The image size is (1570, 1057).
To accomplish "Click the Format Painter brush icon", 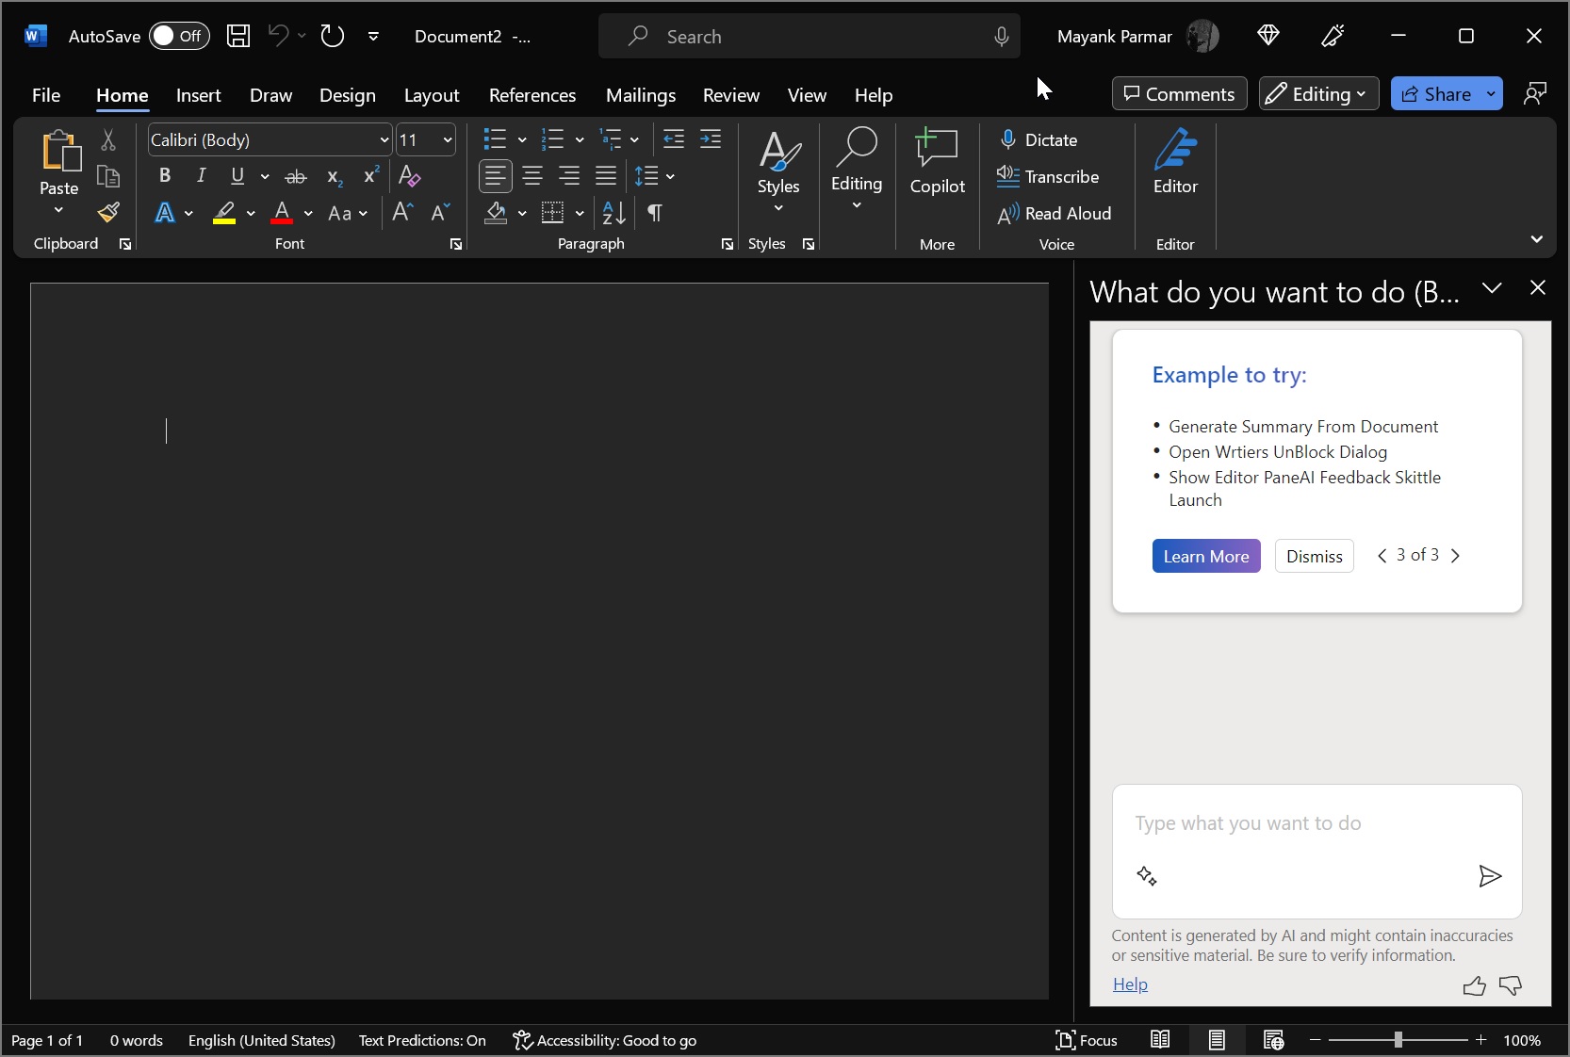I will pyautogui.click(x=108, y=213).
